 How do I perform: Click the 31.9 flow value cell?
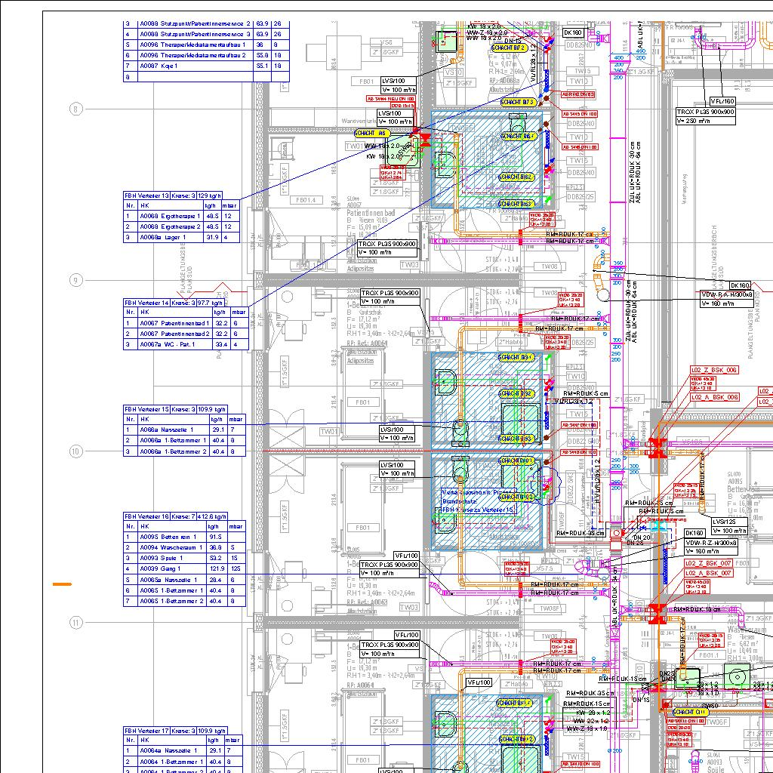pos(212,237)
